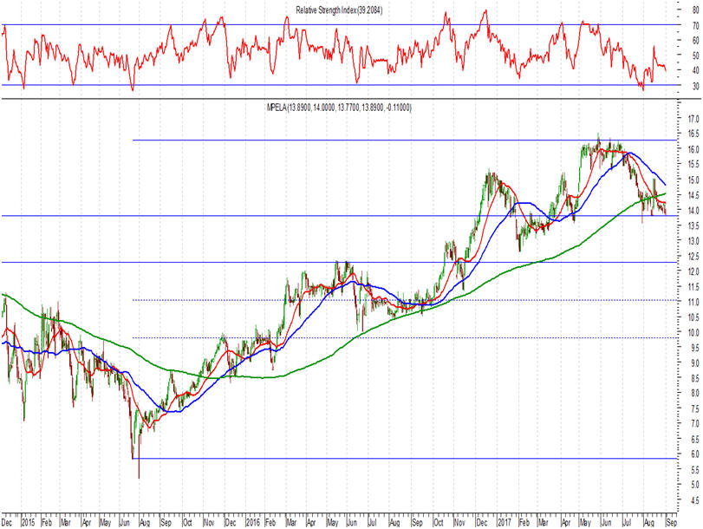This screenshot has height=529, width=703.
Task: Select the dotted blue line near 9.8 price
Action: point(405,338)
